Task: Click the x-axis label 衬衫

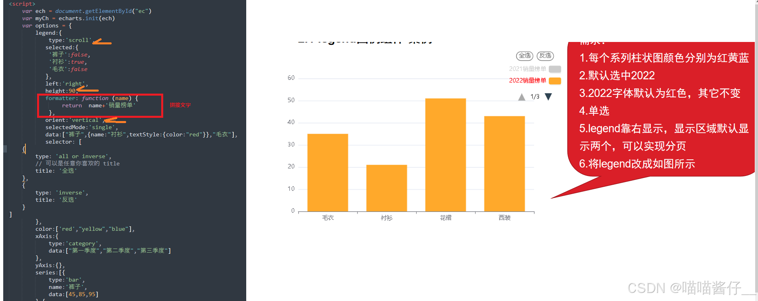Action: pyautogui.click(x=386, y=218)
